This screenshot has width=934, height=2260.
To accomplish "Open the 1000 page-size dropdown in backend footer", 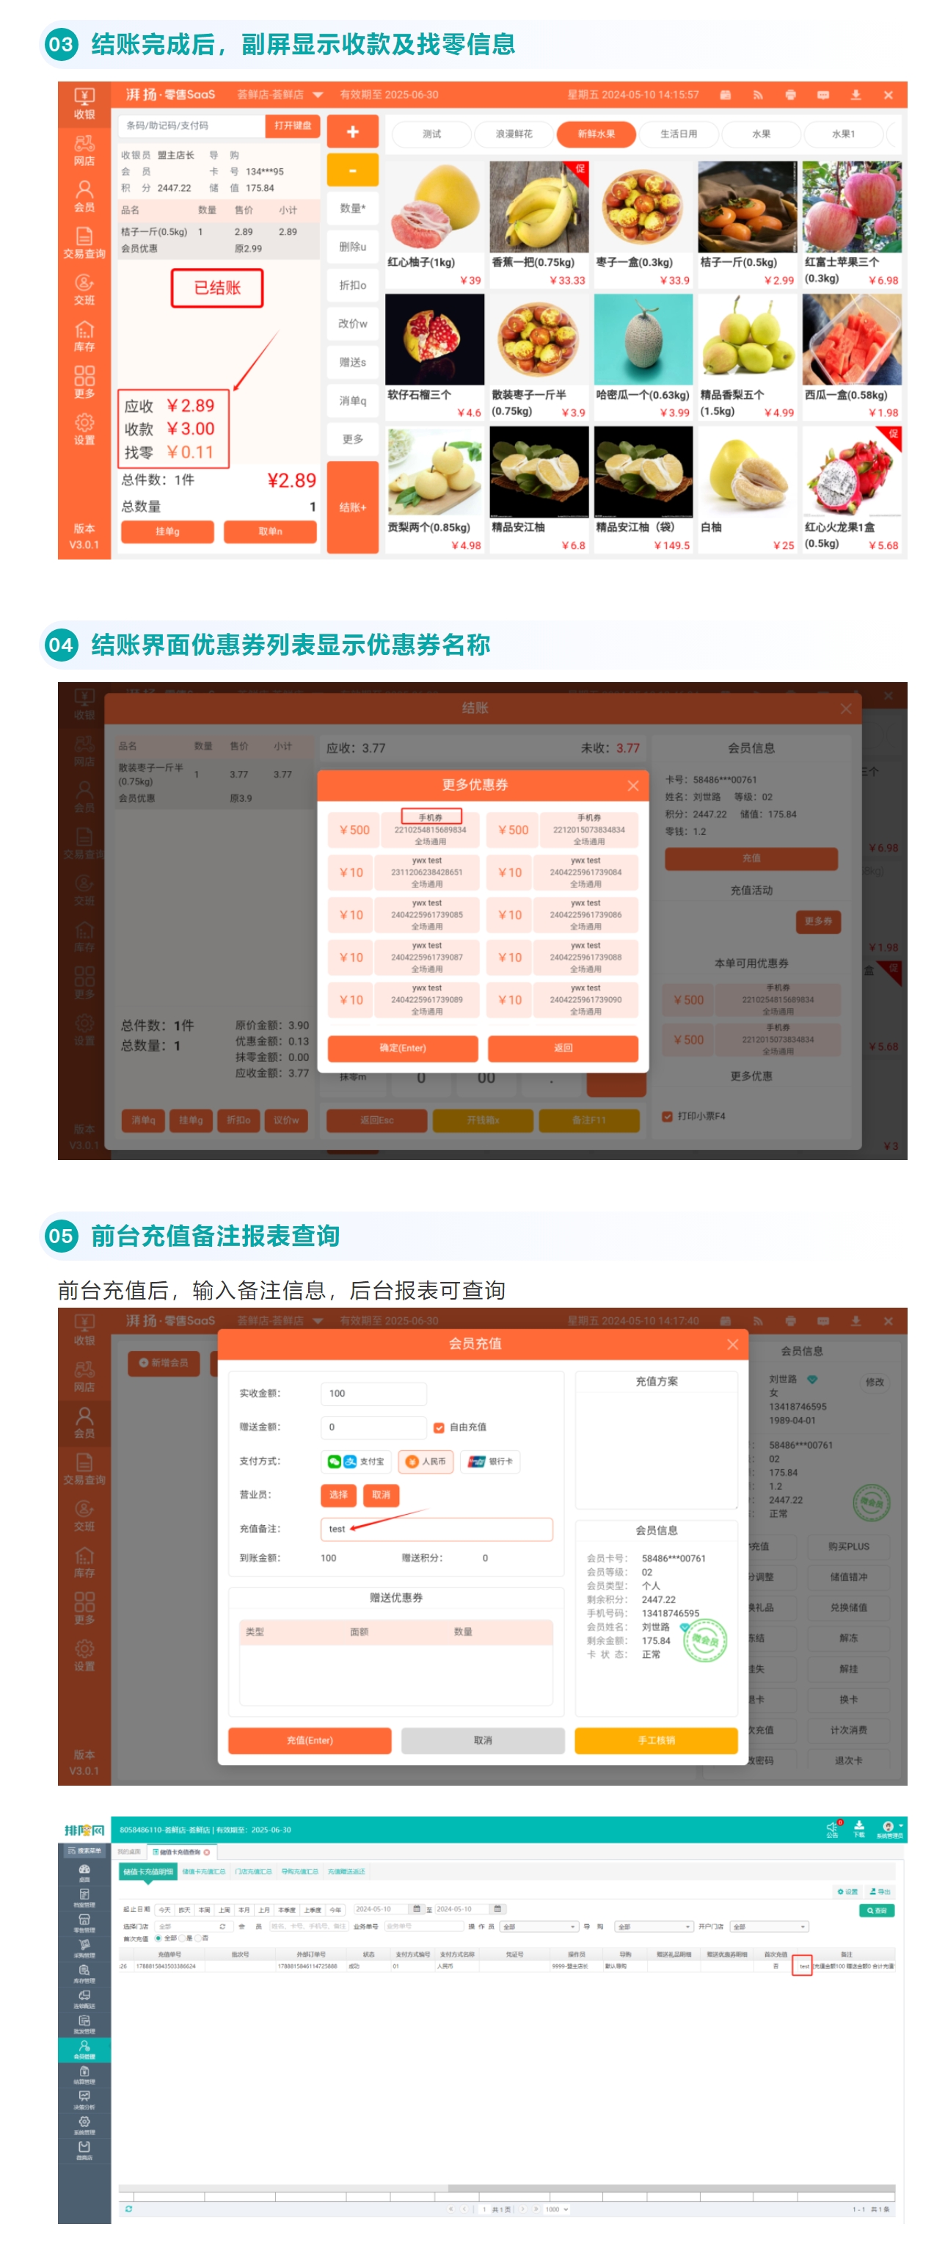I will [557, 2209].
